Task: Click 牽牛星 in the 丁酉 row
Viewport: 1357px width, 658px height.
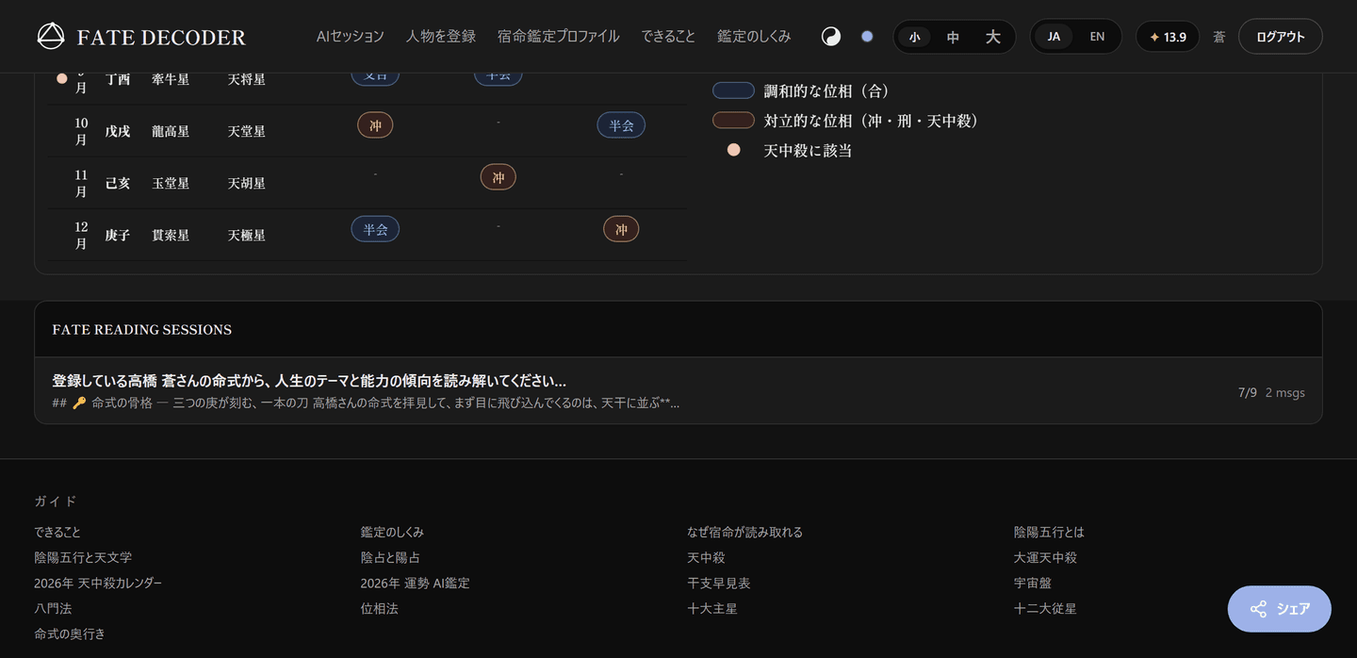Action: coord(171,79)
